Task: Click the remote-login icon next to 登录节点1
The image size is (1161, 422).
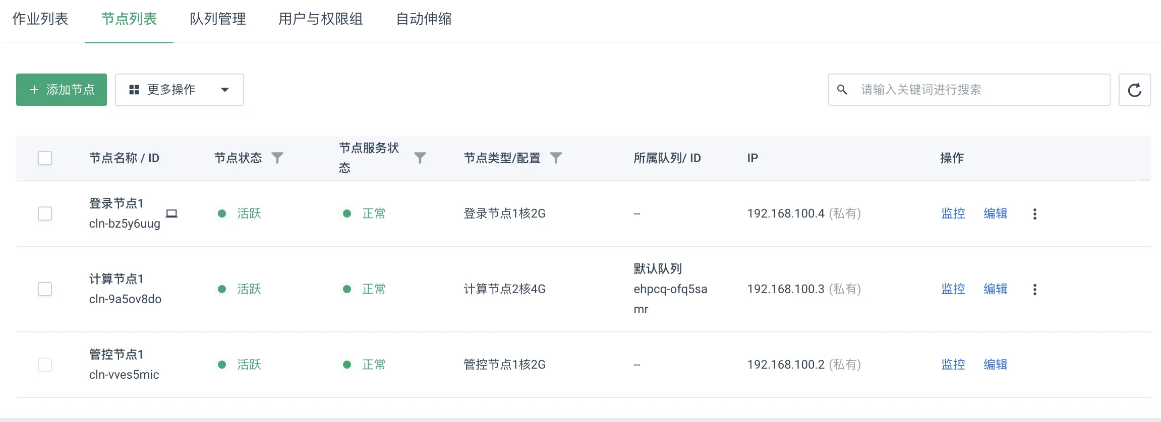Action: coord(171,214)
